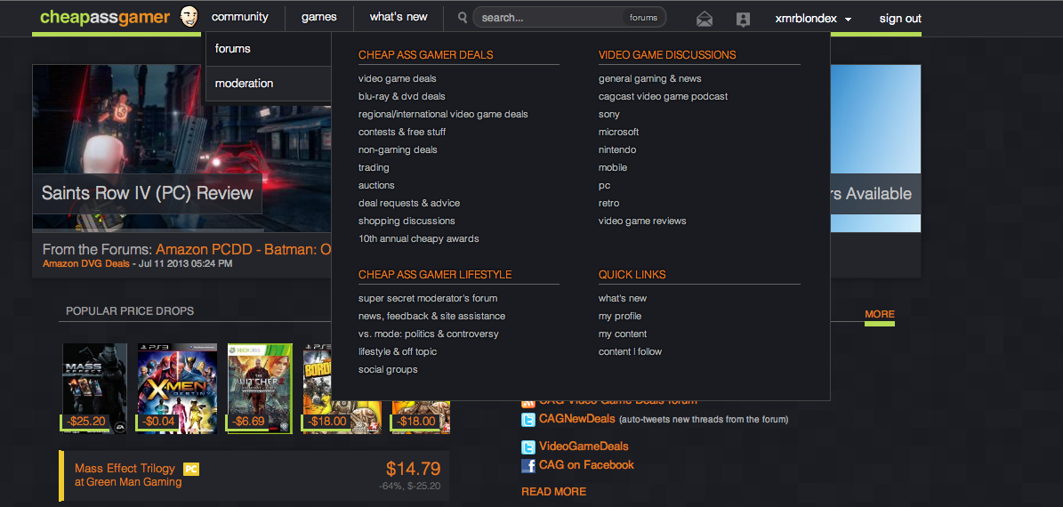Open the auctions forum link
Screen dimensions: 1063x507
coord(376,185)
